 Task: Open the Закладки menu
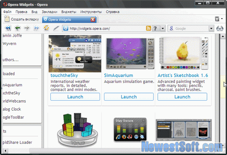pos(50,12)
